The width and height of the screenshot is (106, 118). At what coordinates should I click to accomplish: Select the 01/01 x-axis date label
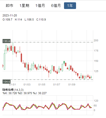pyautogui.click(x=13, y=85)
